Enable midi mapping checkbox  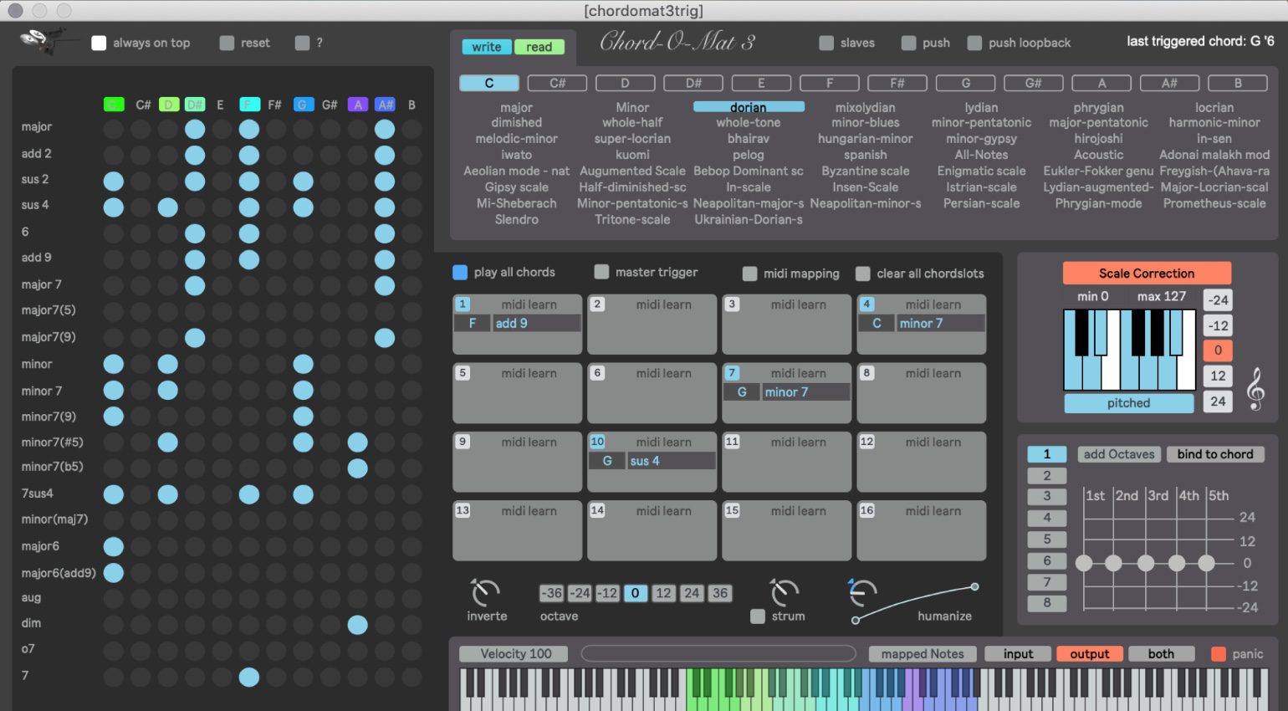[749, 274]
